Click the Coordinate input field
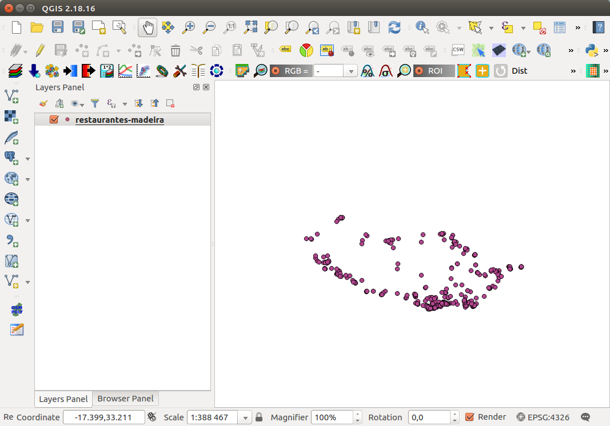 tap(103, 417)
